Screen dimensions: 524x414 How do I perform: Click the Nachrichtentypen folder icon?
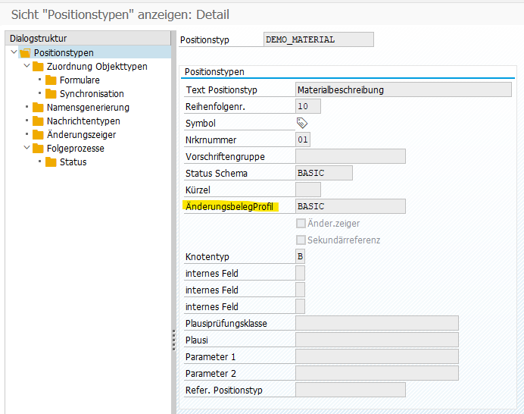(38, 121)
